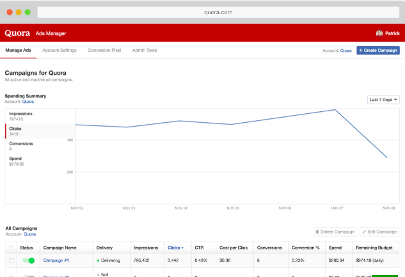Click the plus icon on Create Campaign
Viewport: 405px width, 277px height.
(x=361, y=51)
